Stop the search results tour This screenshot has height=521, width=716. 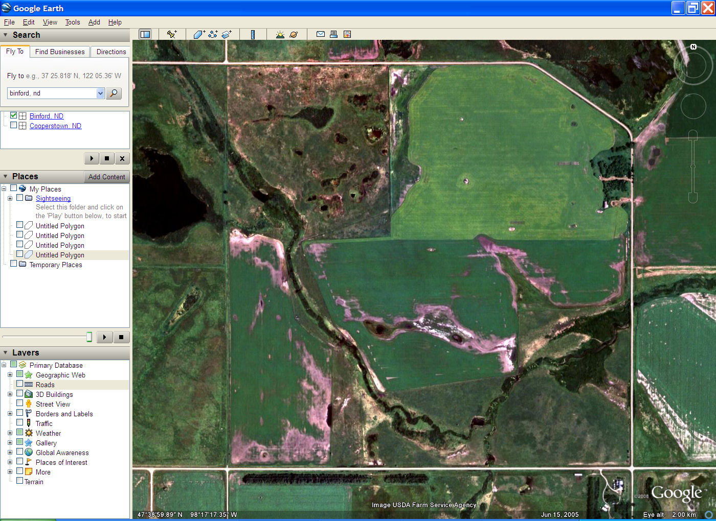click(x=107, y=158)
